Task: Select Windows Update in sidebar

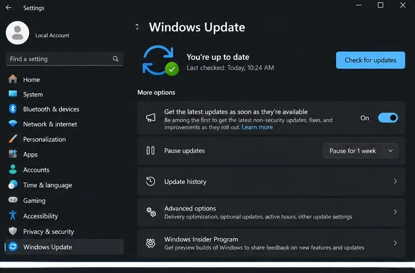Action: coord(64,247)
